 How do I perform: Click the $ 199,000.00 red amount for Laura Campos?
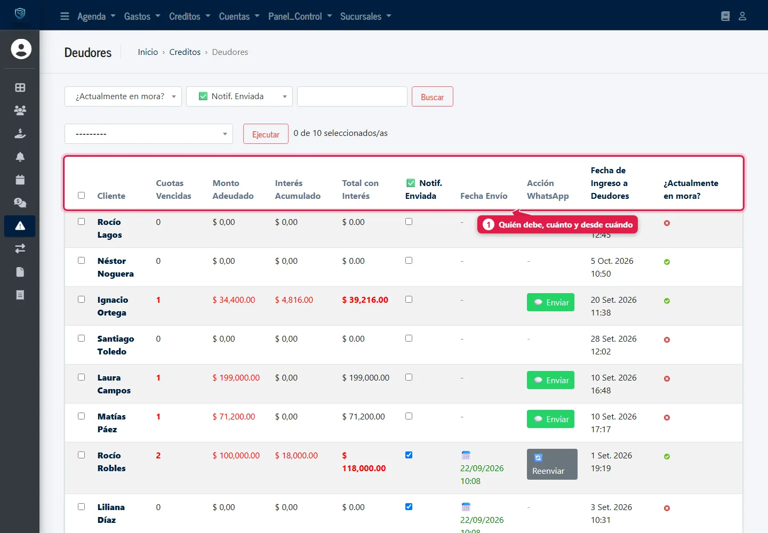tap(236, 378)
